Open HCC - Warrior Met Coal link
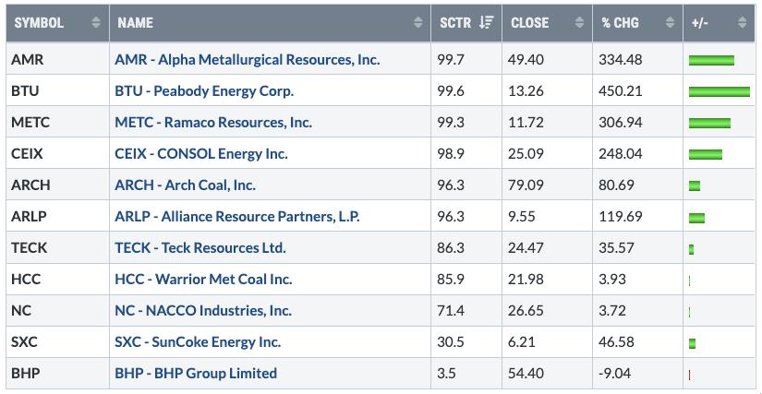The image size is (762, 394). click(203, 280)
